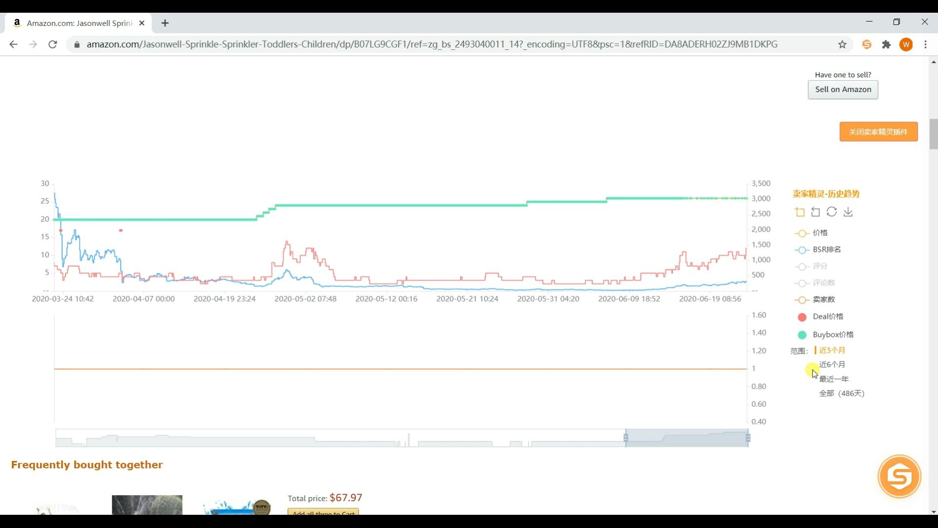Select the 最近一年 range option

pyautogui.click(x=834, y=379)
